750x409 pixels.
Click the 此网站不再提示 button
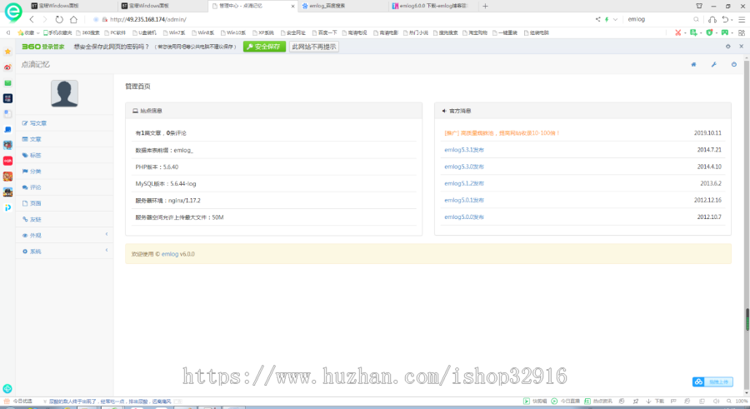(x=314, y=47)
